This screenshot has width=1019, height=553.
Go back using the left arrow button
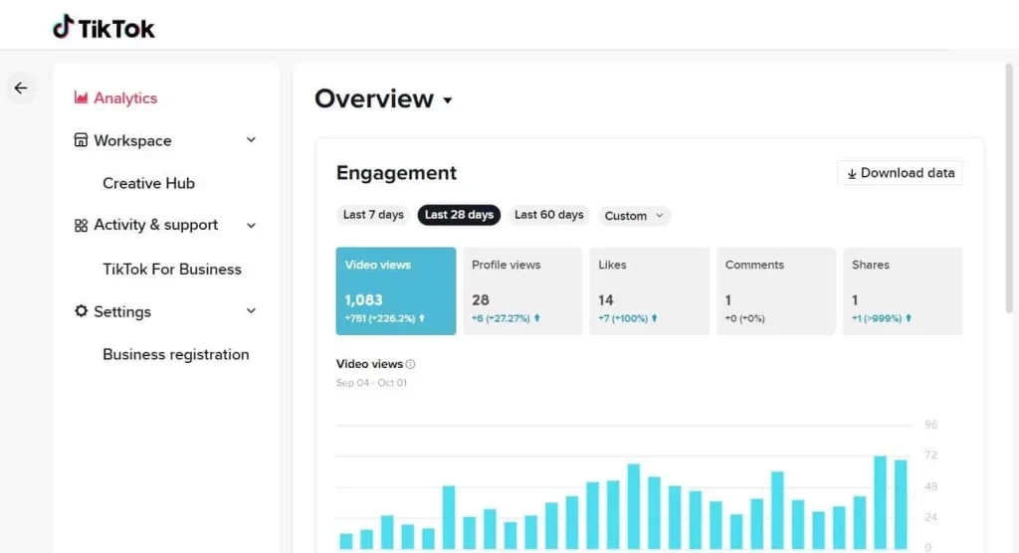click(x=21, y=88)
